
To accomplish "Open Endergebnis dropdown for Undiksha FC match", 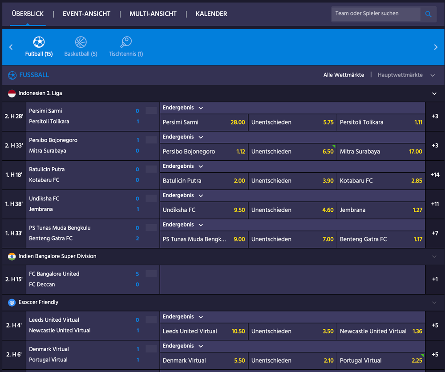I will coord(183,195).
